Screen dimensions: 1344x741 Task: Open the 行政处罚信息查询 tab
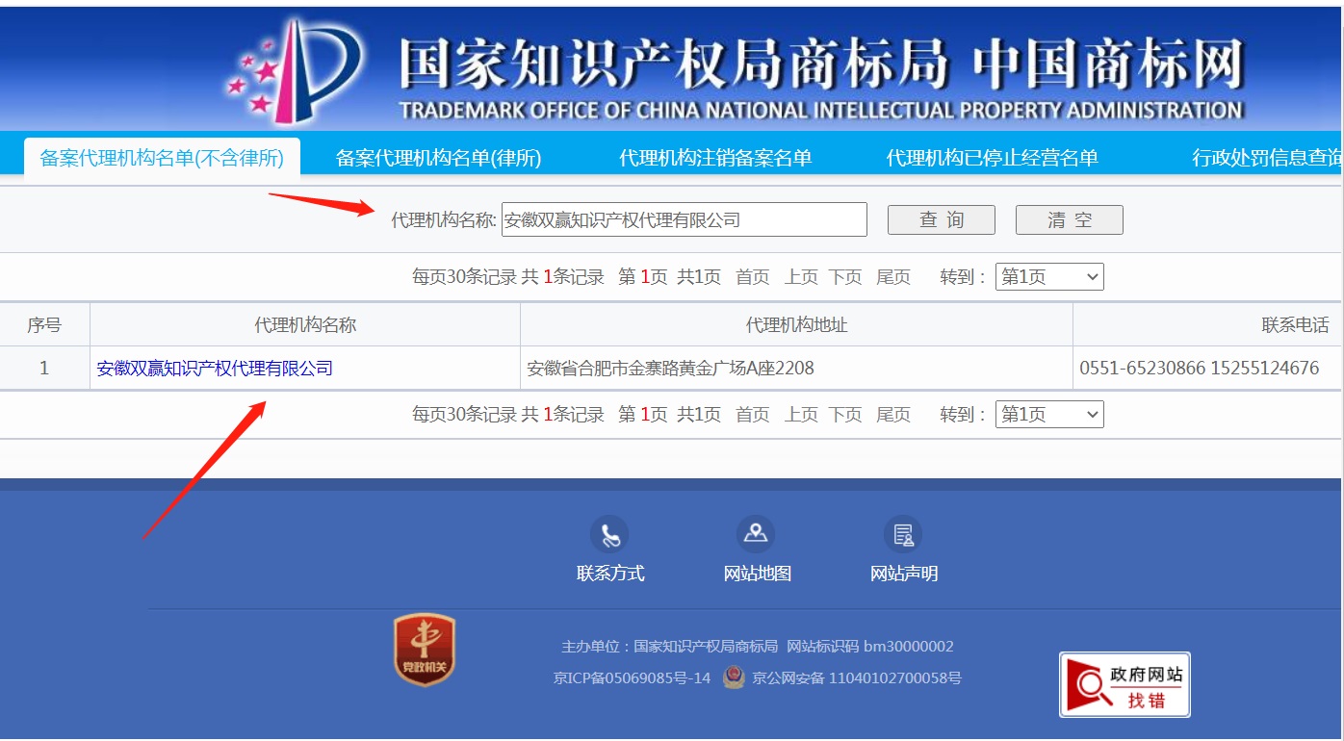coord(1268,158)
